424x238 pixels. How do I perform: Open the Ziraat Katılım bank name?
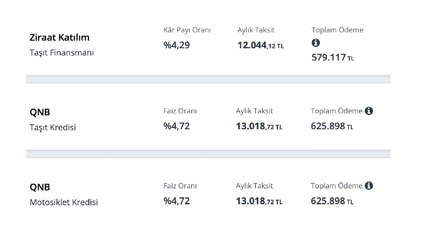point(60,37)
